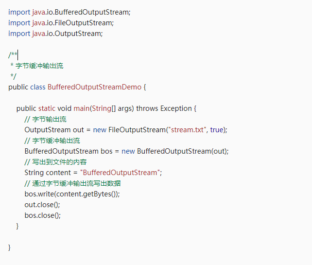Click the import java.io.FileOutputStream line

point(61,23)
